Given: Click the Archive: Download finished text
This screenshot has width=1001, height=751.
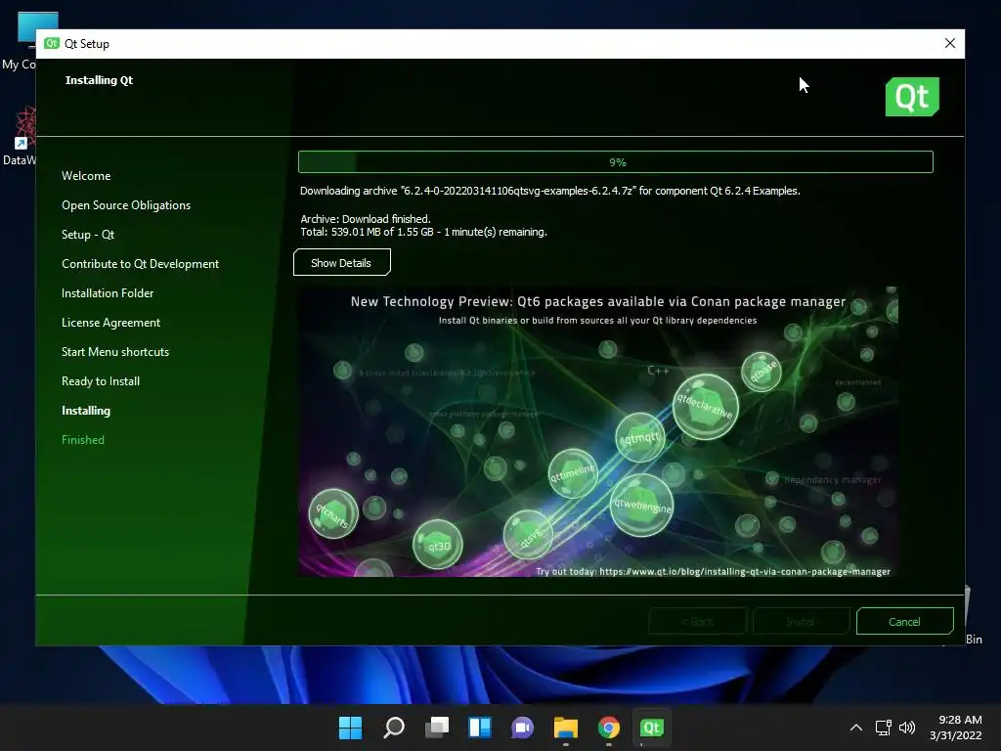Looking at the screenshot, I should [366, 219].
